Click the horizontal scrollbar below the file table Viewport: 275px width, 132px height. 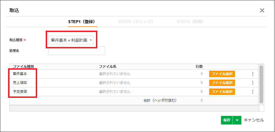click(134, 108)
